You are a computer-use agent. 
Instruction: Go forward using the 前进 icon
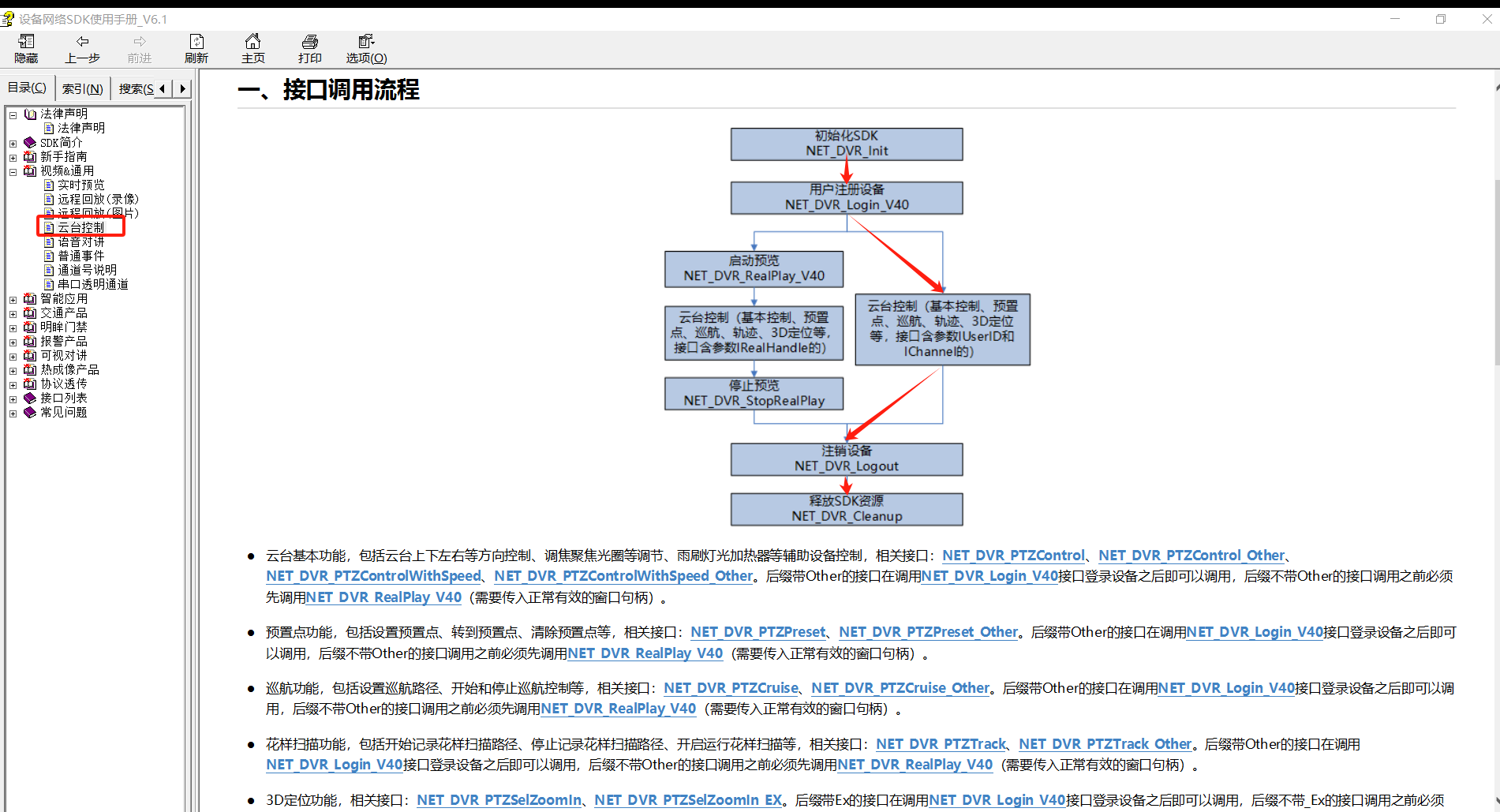pyautogui.click(x=140, y=47)
